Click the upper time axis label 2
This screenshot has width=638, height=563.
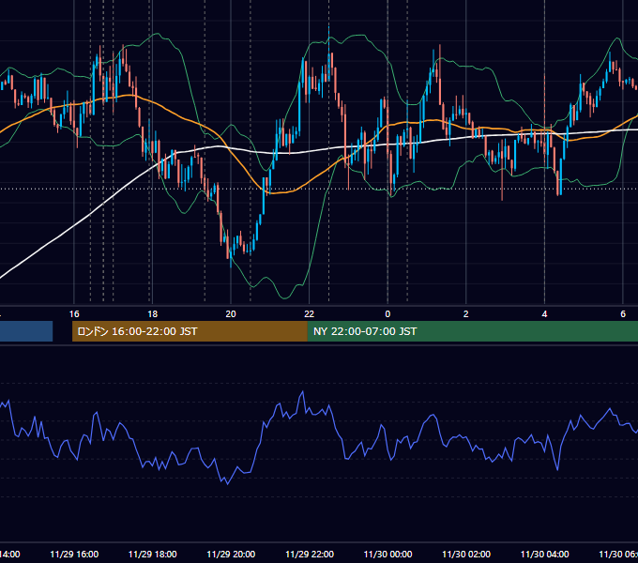(x=466, y=314)
